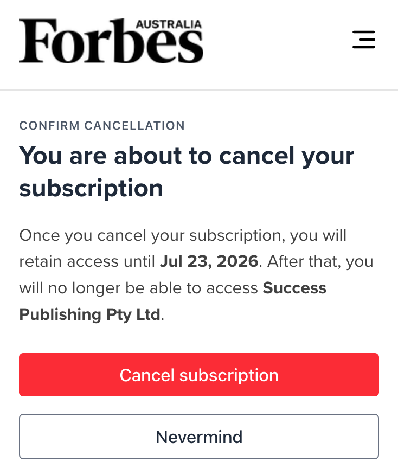398x475 pixels.
Task: Choose the Nevermind button
Action: pos(199,437)
